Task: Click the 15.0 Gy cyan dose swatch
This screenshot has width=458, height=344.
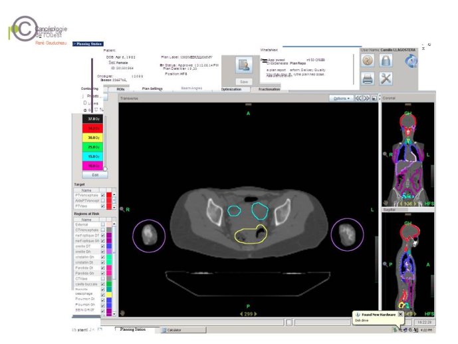Action: coord(92,156)
